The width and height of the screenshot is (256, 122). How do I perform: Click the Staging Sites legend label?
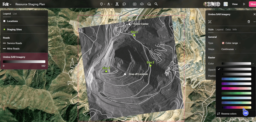(14, 29)
